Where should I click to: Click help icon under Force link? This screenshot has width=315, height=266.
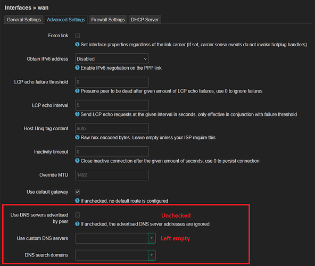click(x=77, y=44)
